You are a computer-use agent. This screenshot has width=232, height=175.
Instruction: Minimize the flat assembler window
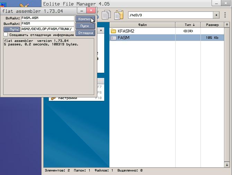(82, 11)
